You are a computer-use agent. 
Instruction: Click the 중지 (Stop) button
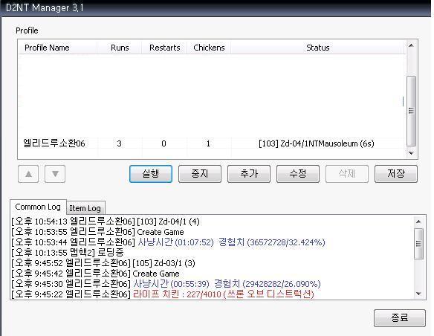click(200, 174)
